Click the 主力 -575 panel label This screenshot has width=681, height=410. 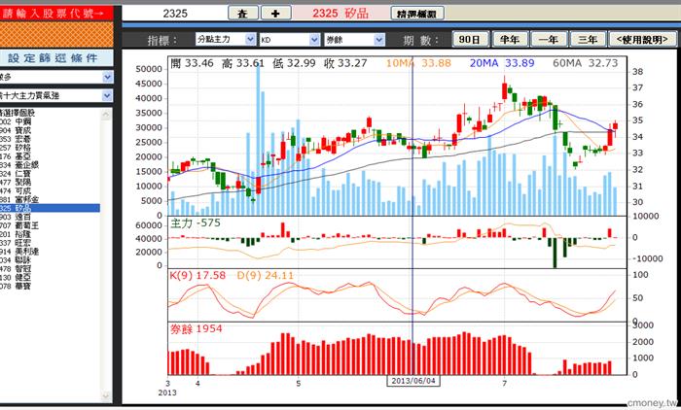[x=196, y=223]
